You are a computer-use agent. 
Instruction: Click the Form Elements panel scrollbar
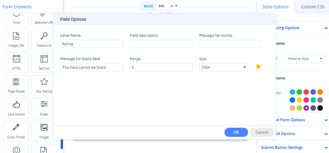point(62,144)
